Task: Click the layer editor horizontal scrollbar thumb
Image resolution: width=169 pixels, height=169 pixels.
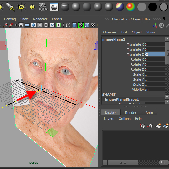Action: 123,162
